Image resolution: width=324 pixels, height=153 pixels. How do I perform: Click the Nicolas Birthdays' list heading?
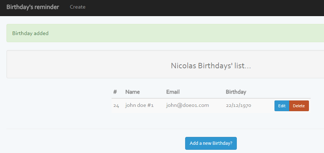[x=211, y=66]
